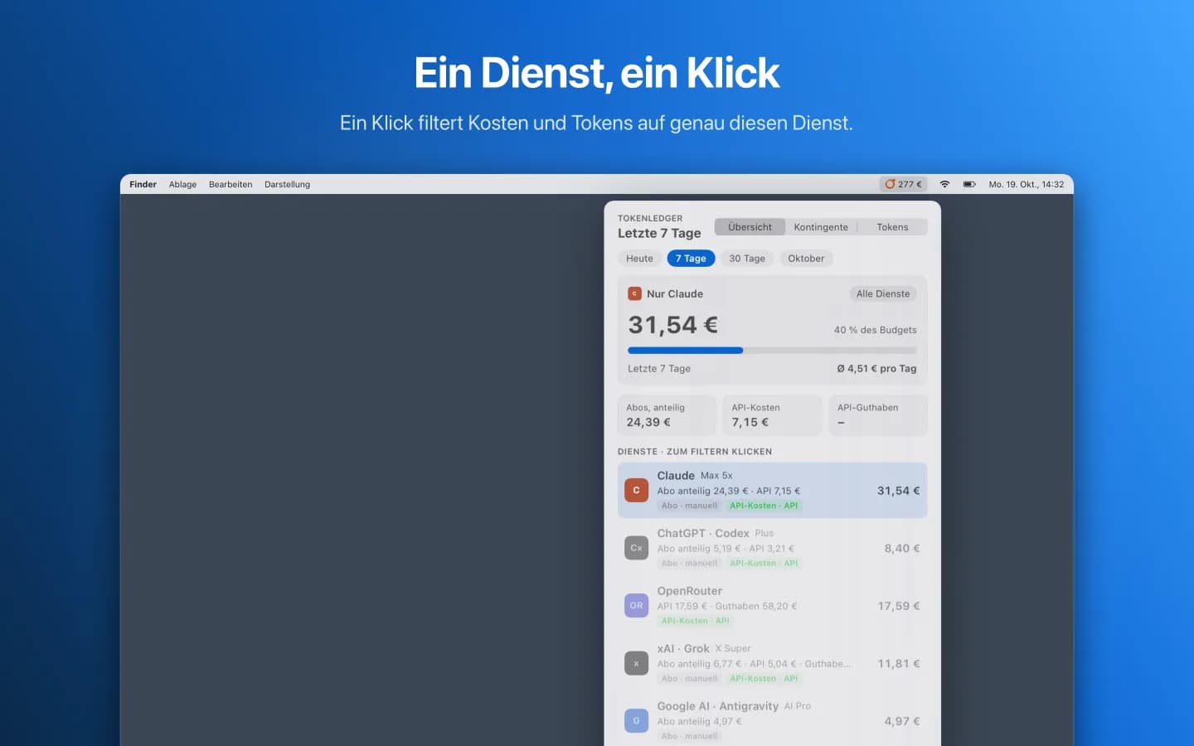Click the API-Kosten 7,15 € card
The width and height of the screenshot is (1194, 746).
(772, 415)
